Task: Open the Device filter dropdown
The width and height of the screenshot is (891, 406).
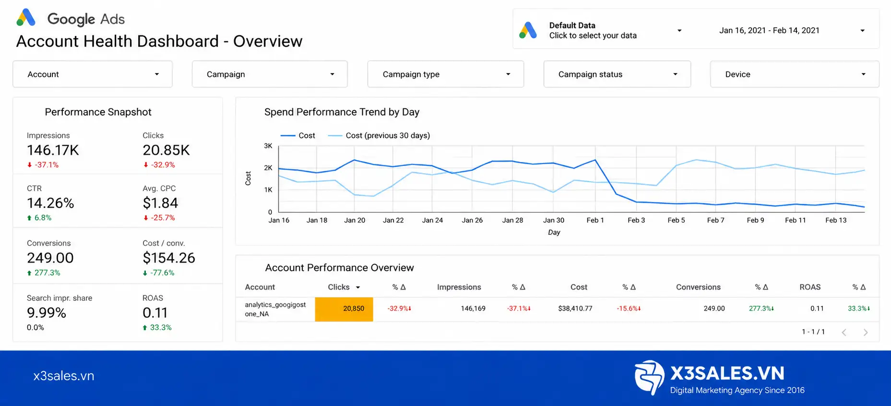Action: pos(795,74)
